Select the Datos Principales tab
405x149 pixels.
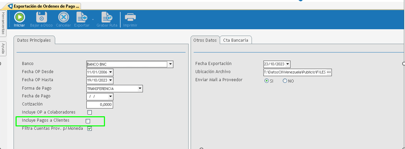tap(34, 40)
